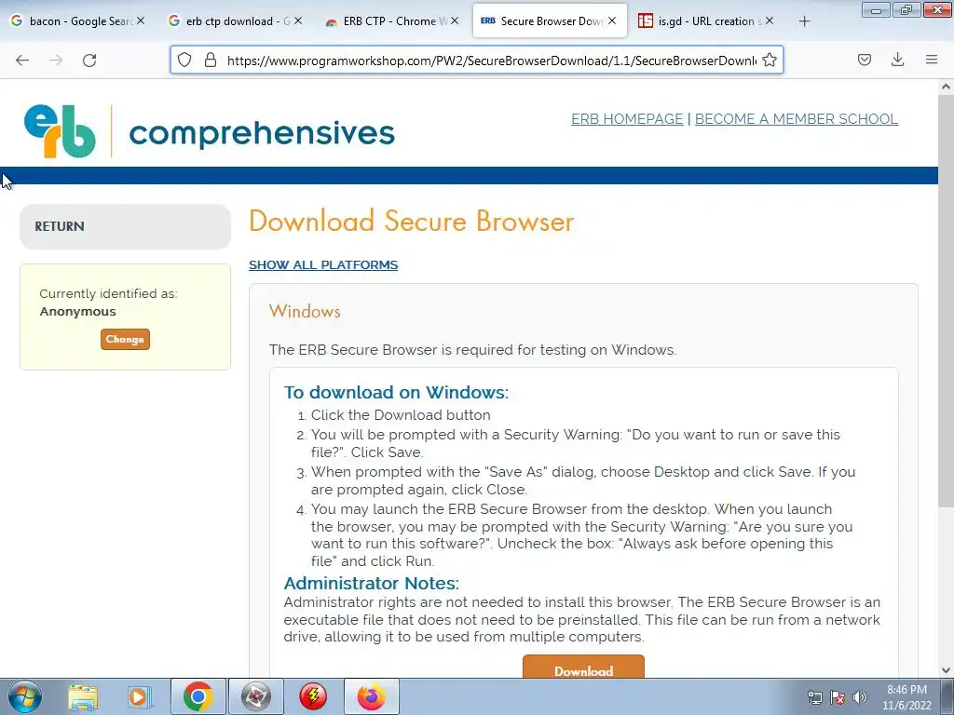Viewport: 954px width, 715px height.
Task: Click the Windows platform heading
Action: (305, 311)
